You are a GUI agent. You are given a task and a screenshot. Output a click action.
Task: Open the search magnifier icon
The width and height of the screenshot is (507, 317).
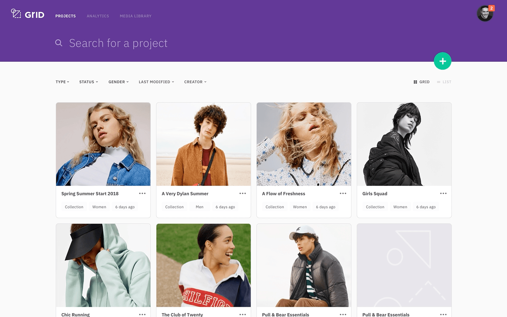point(58,43)
